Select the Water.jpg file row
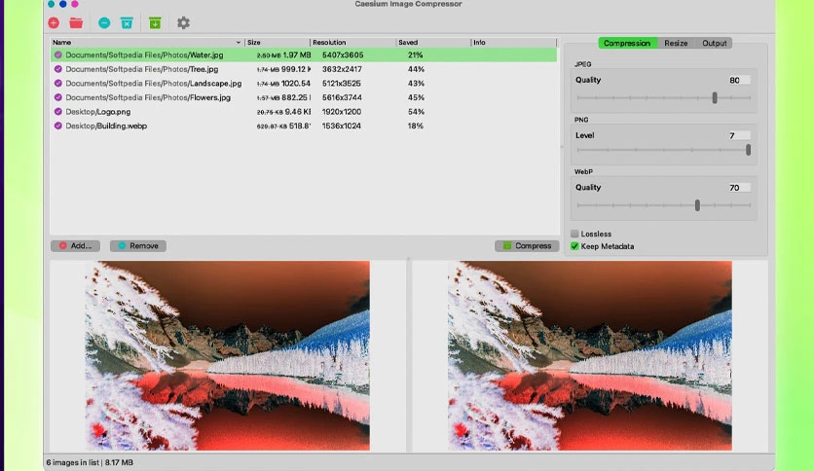 tap(304, 55)
